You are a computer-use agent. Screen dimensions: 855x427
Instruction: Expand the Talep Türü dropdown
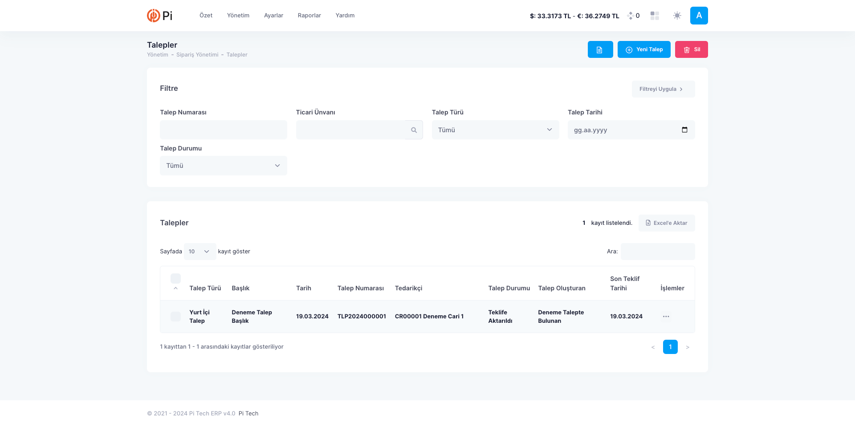pos(495,130)
